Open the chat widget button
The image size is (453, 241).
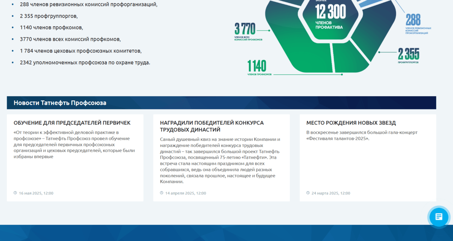[x=438, y=217]
